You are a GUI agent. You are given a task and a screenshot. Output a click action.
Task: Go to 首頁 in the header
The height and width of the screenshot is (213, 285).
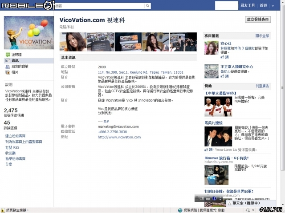pos(263,5)
